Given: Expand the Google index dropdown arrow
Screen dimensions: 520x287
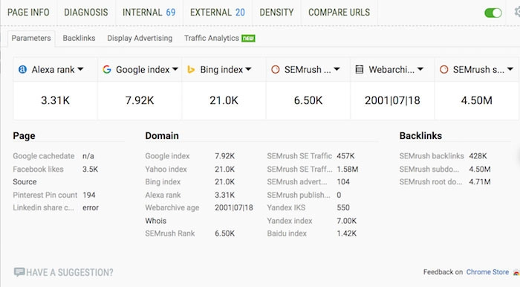Looking at the screenshot, I should click(x=175, y=69).
